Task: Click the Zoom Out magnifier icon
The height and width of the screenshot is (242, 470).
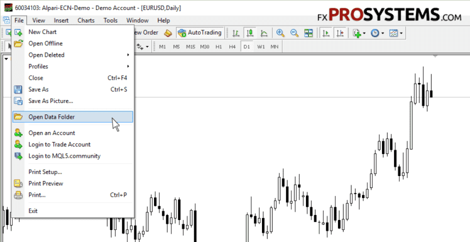Action: 294,33
